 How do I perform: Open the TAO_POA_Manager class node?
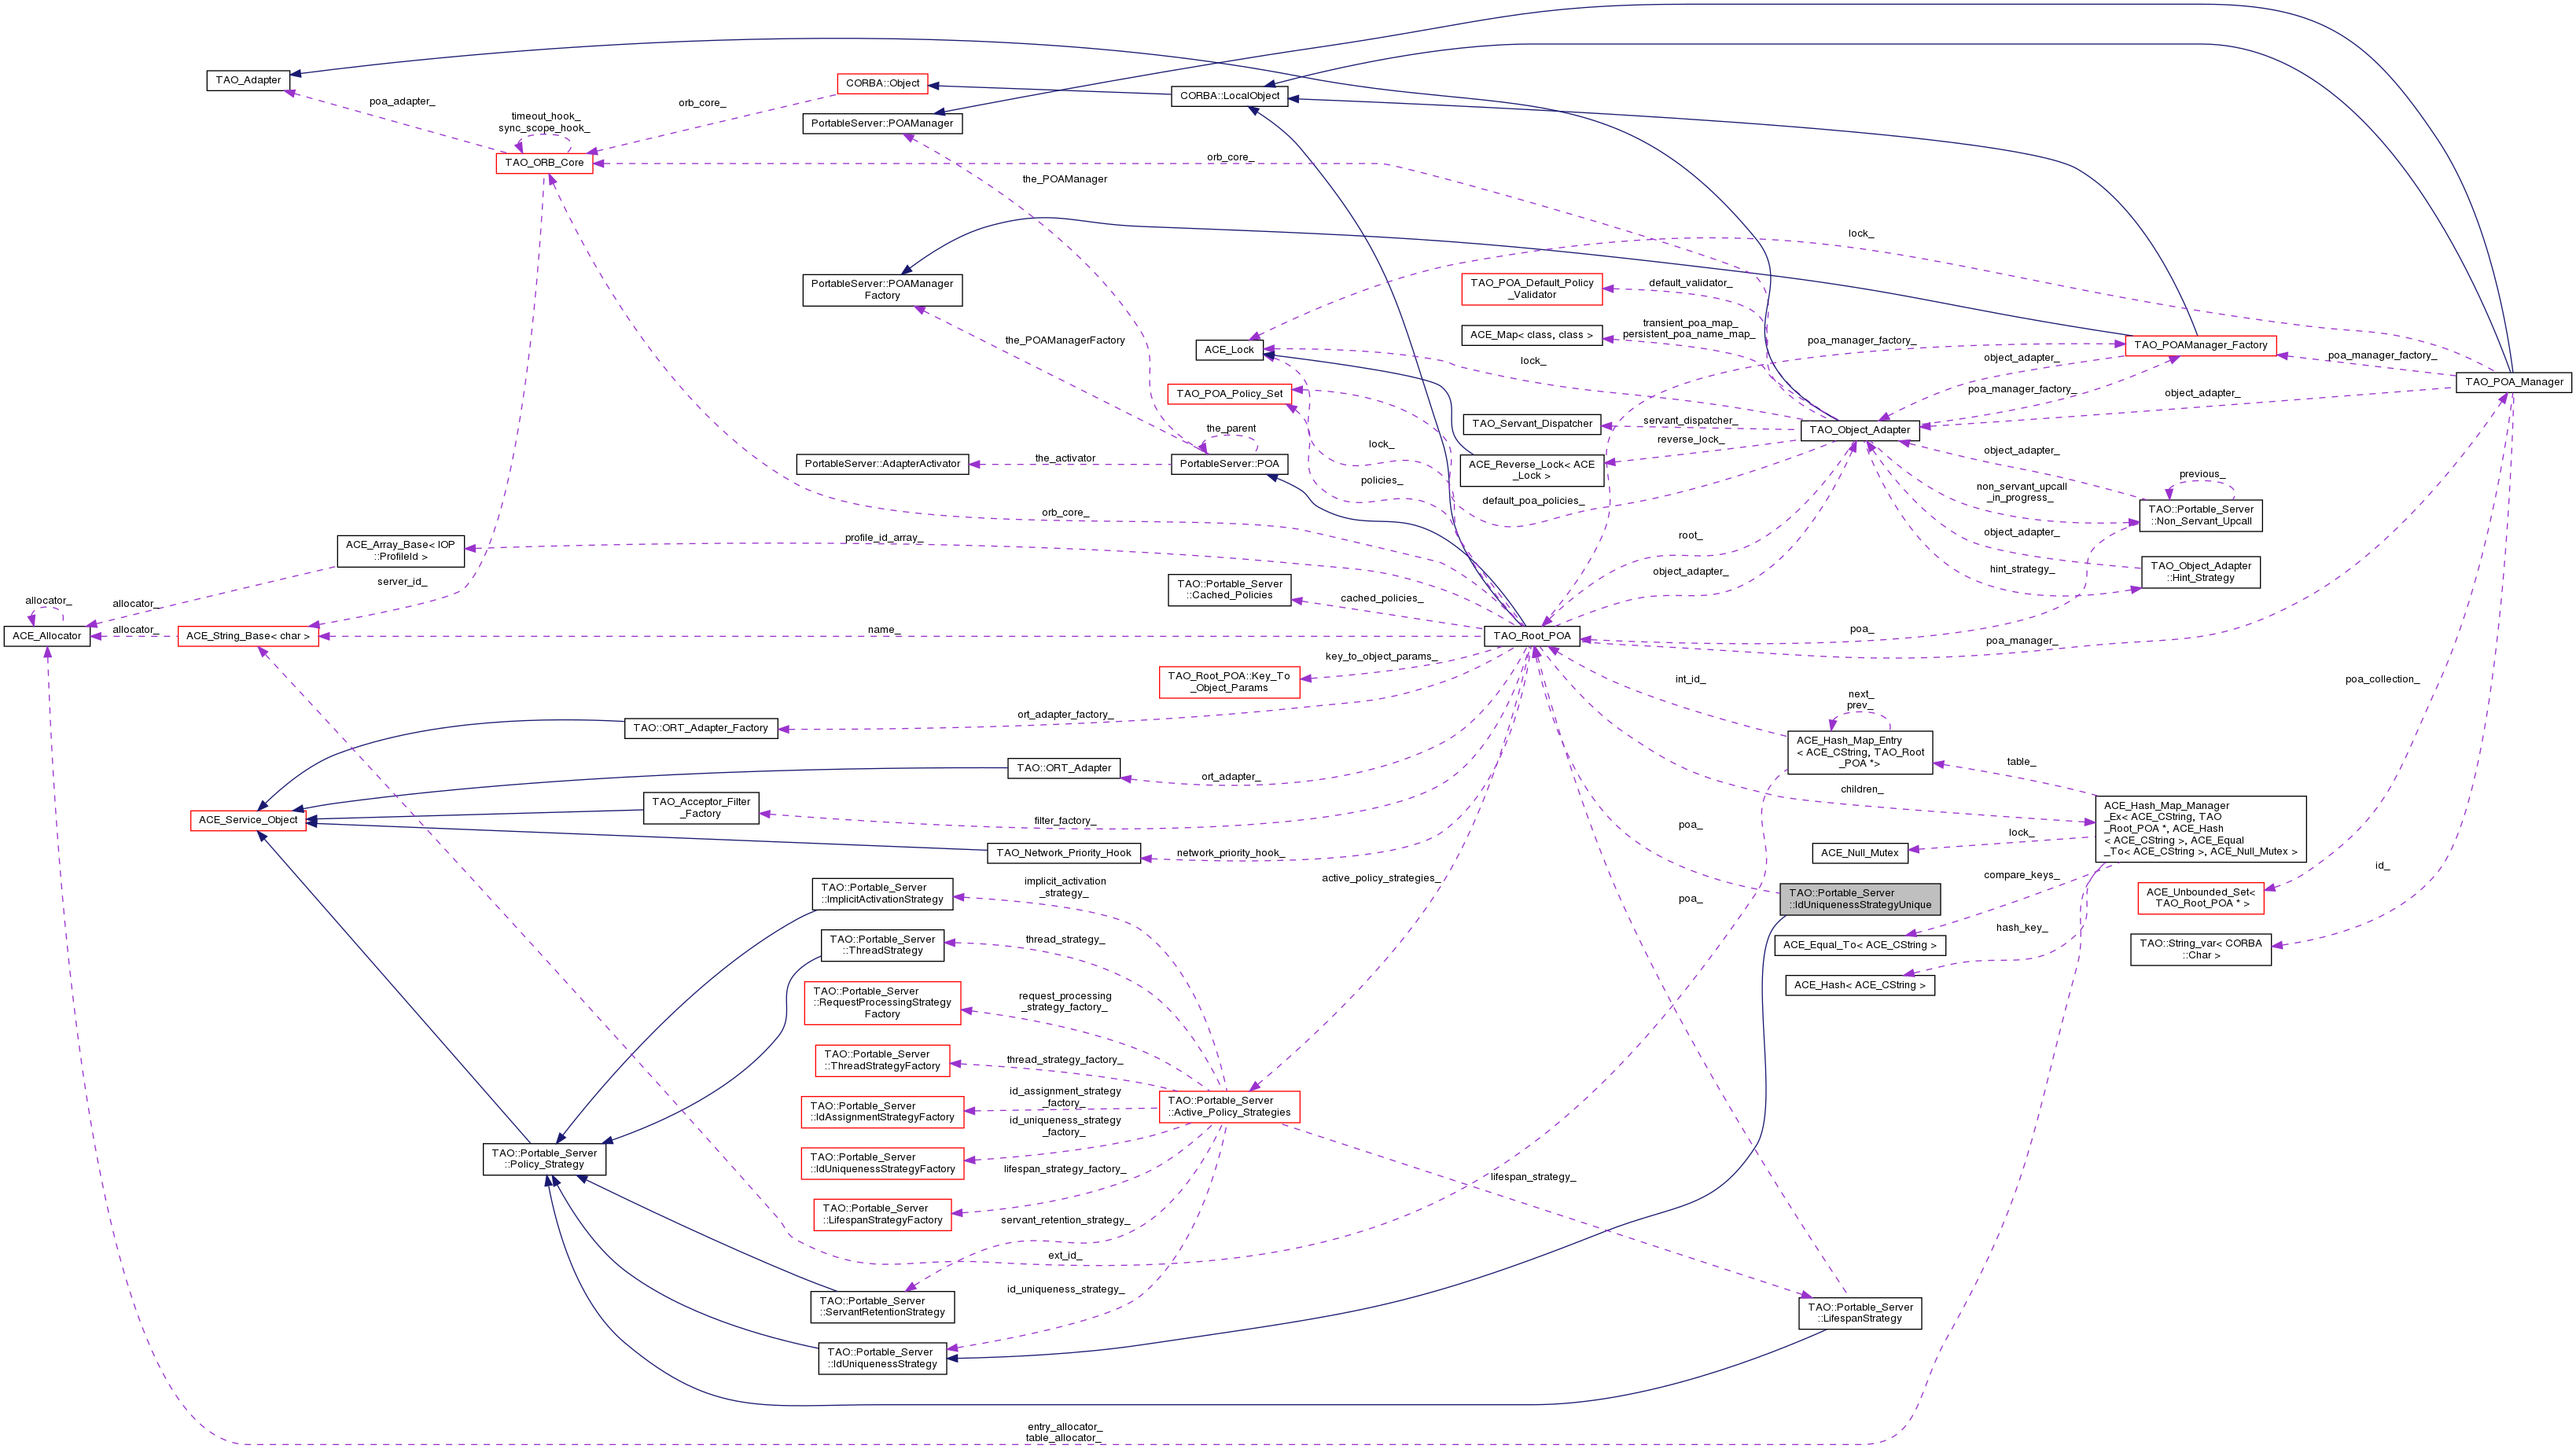(2513, 382)
